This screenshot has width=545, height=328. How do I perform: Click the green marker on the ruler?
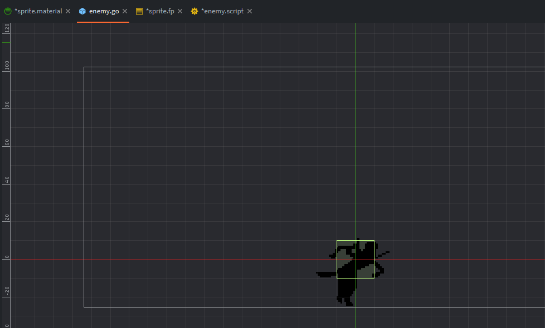(x=6, y=42)
